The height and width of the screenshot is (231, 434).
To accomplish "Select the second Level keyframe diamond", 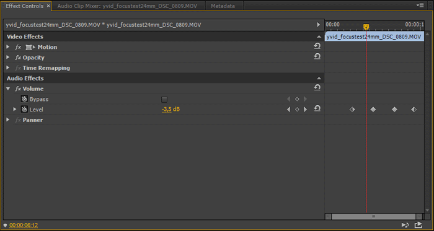I will pos(373,110).
